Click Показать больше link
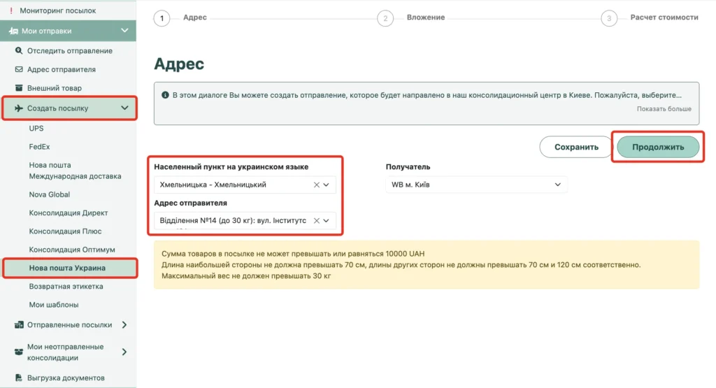The image size is (716, 388). [664, 109]
